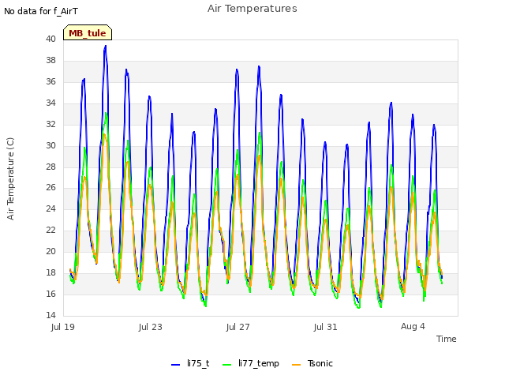
Task: Click the blue li75_t legend swatch
Action: coord(175,365)
